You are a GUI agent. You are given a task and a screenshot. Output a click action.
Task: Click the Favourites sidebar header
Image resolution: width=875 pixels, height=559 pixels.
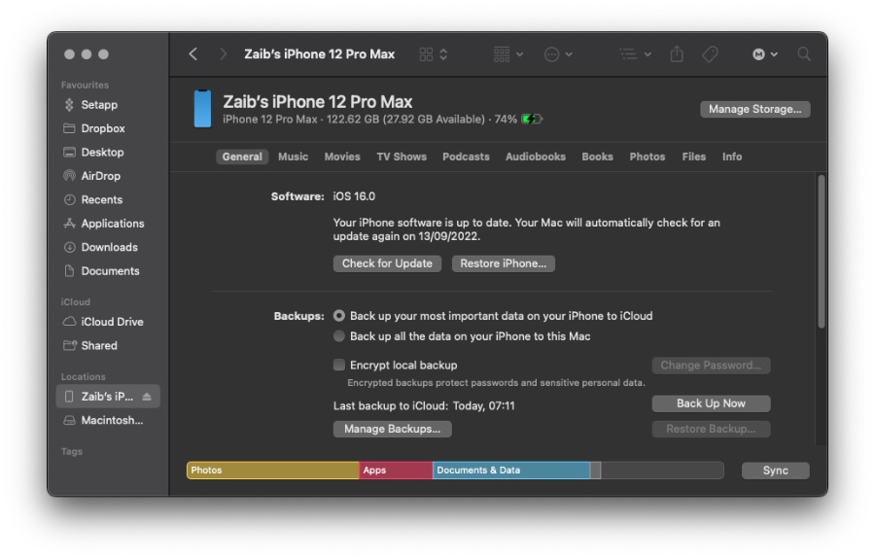pos(85,86)
